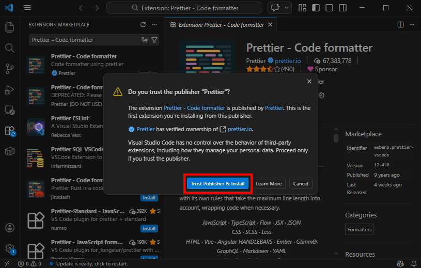Close the trust dialog with X
This screenshot has width=421, height=268.
pos(309,81)
